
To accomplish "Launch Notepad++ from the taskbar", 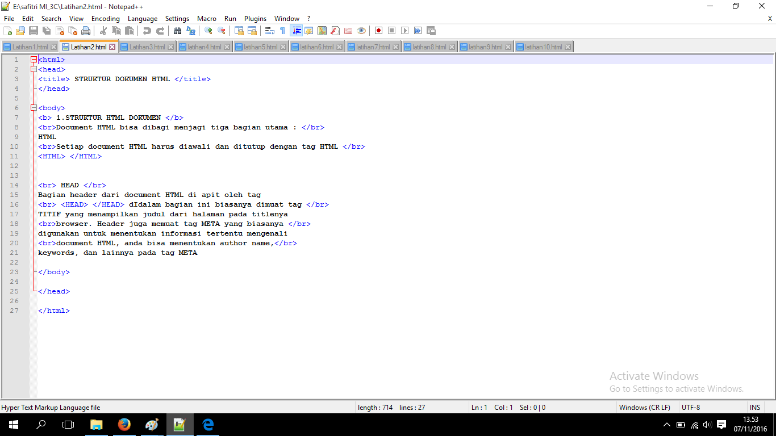I will pos(180,424).
